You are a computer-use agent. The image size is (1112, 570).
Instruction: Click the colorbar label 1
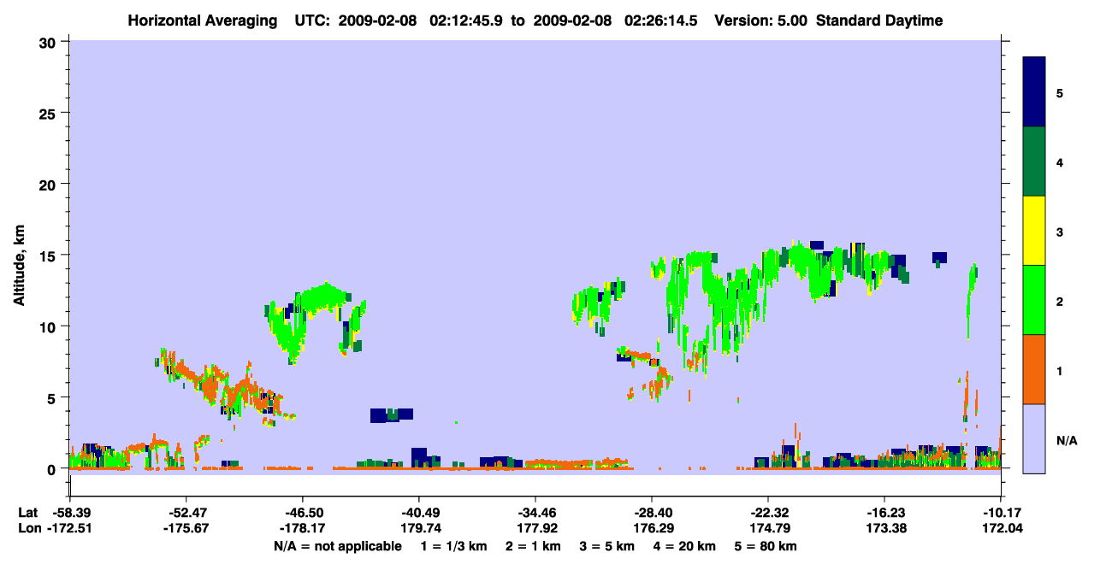point(1060,370)
